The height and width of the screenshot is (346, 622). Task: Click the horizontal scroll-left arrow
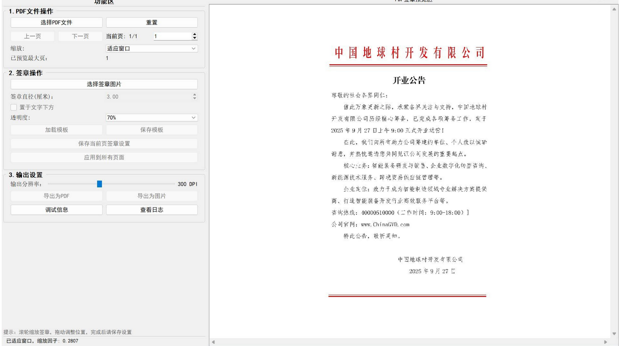click(213, 342)
